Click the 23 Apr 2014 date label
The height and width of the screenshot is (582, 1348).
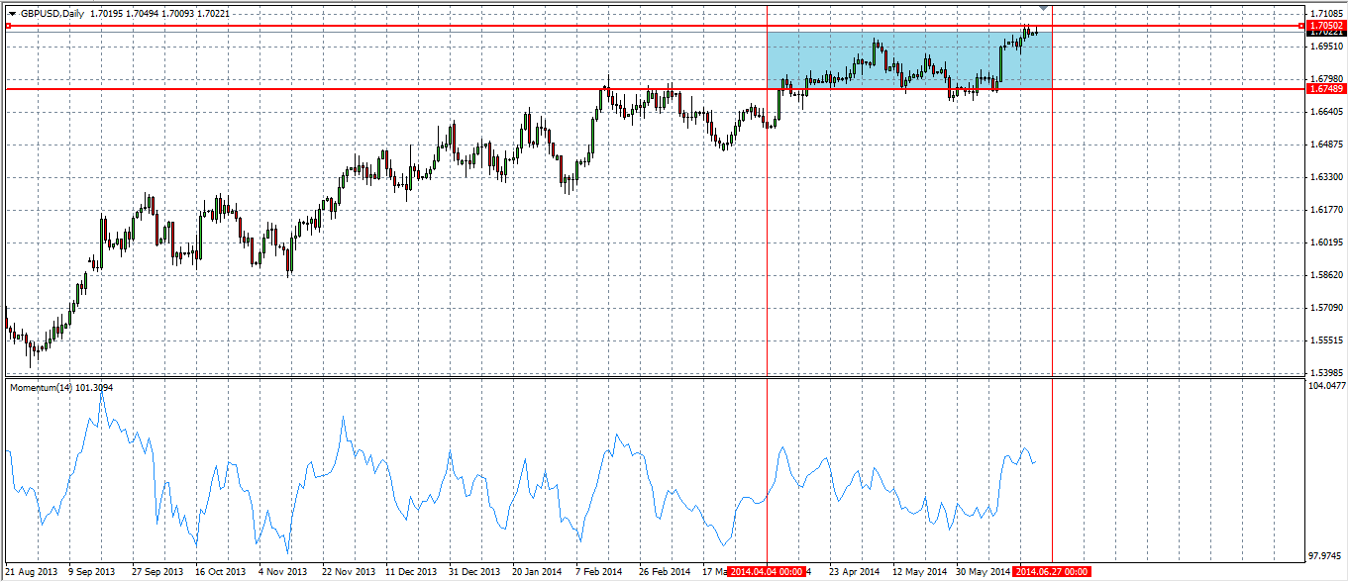tap(855, 572)
